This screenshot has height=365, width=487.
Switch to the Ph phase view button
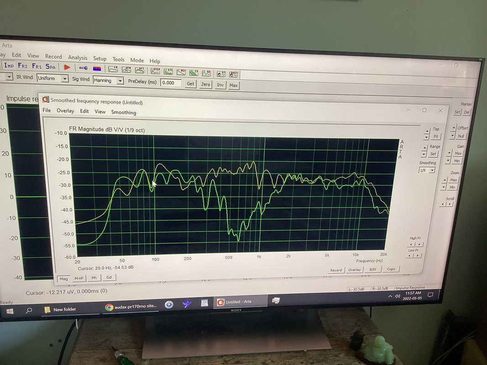click(x=94, y=278)
